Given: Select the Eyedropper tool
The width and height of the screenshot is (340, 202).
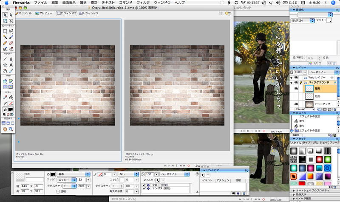Looking at the screenshot, I should (5, 97).
